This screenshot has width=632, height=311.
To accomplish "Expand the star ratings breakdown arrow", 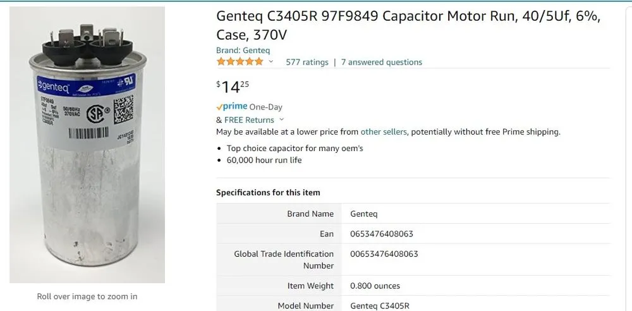I will [271, 62].
